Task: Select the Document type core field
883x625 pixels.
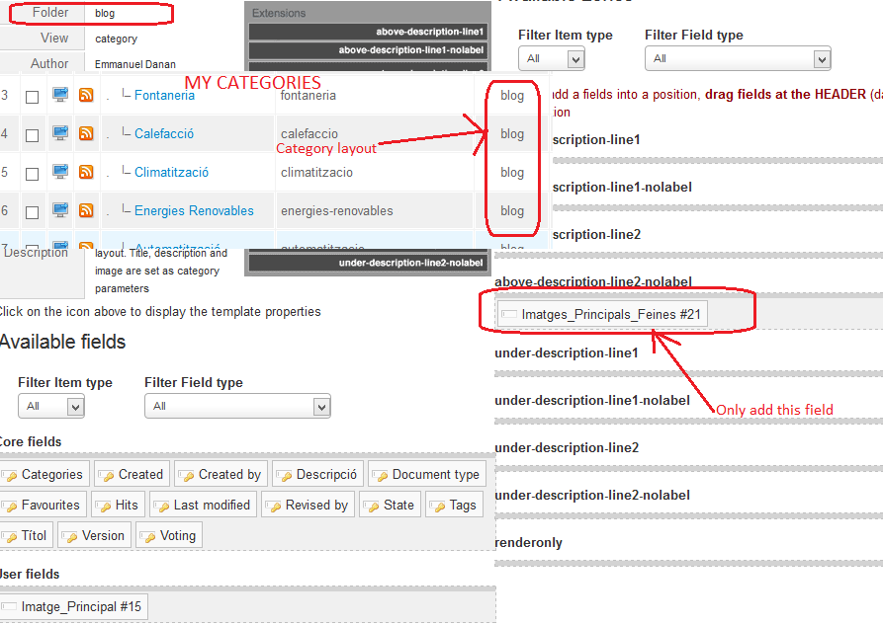Action: [x=427, y=475]
